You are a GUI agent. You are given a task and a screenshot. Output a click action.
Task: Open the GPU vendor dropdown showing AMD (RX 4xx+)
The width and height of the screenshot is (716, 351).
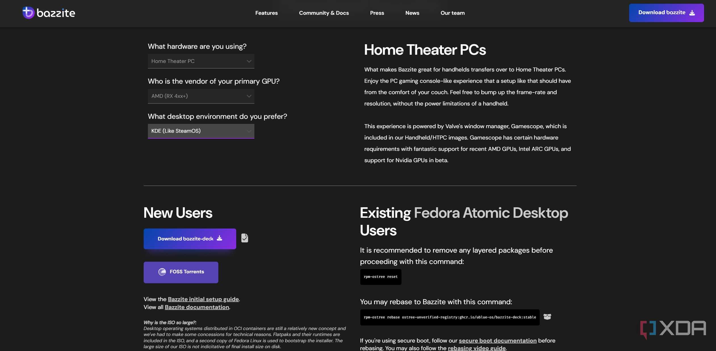tap(201, 96)
